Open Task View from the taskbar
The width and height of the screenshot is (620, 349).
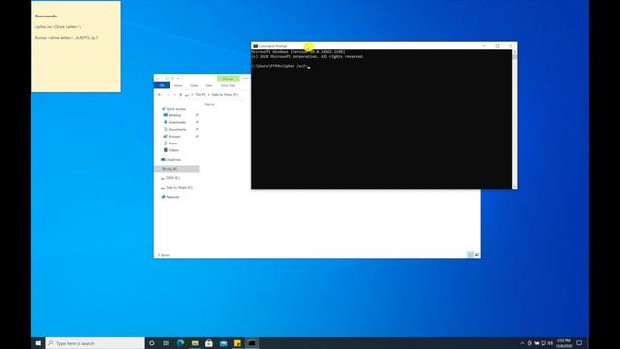(x=166, y=343)
